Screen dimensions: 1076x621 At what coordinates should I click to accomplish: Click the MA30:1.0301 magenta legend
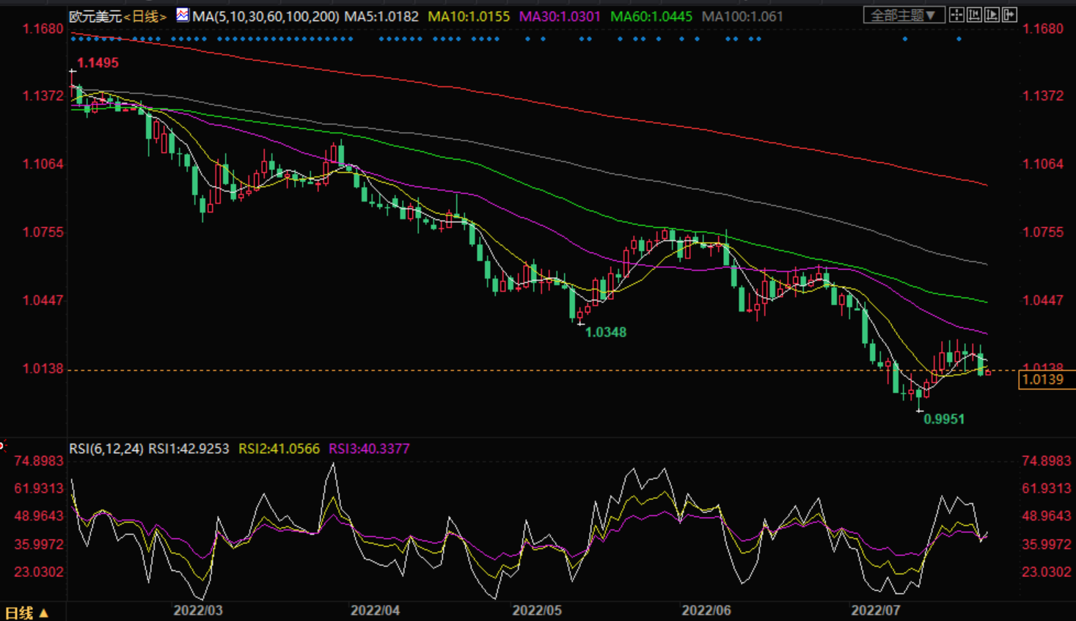(x=559, y=16)
